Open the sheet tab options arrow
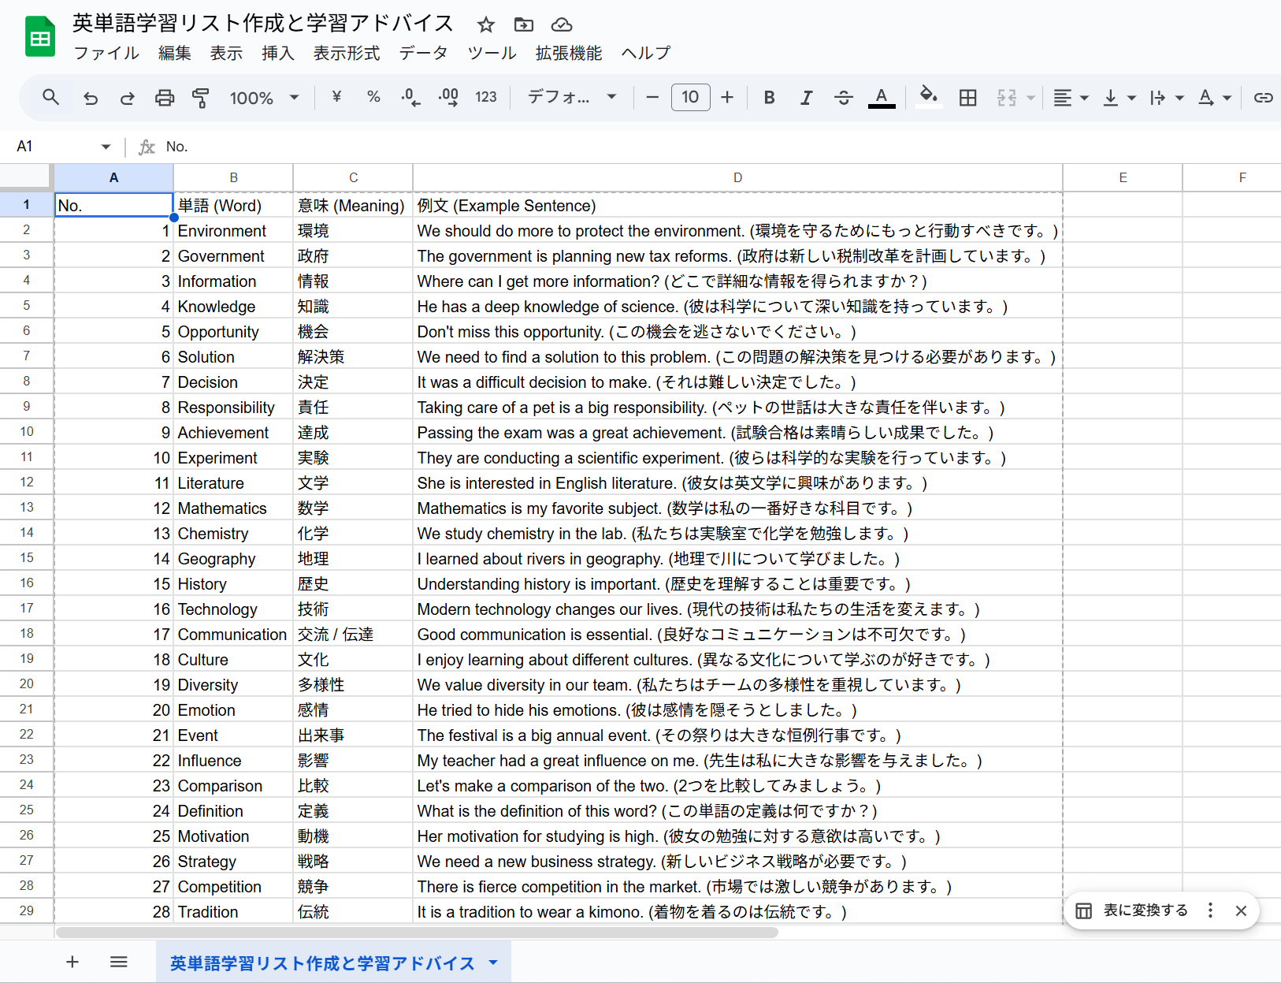This screenshot has width=1281, height=983. click(493, 963)
